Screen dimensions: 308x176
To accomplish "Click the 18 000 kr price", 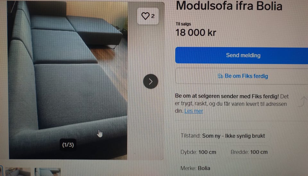I will click(x=196, y=33).
